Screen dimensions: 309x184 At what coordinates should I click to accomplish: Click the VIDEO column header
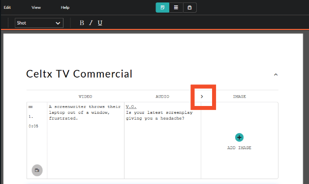(85, 97)
